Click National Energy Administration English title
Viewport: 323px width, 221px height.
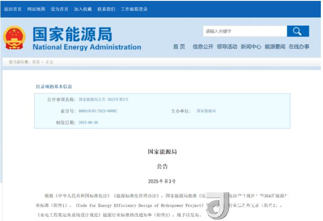(x=87, y=47)
